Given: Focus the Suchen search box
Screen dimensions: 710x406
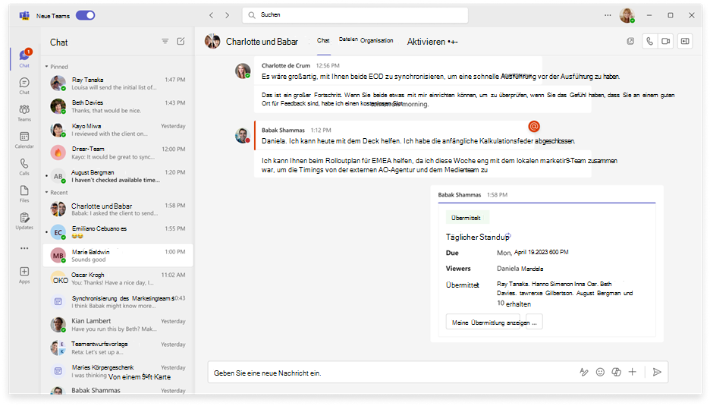Looking at the screenshot, I should click(355, 15).
